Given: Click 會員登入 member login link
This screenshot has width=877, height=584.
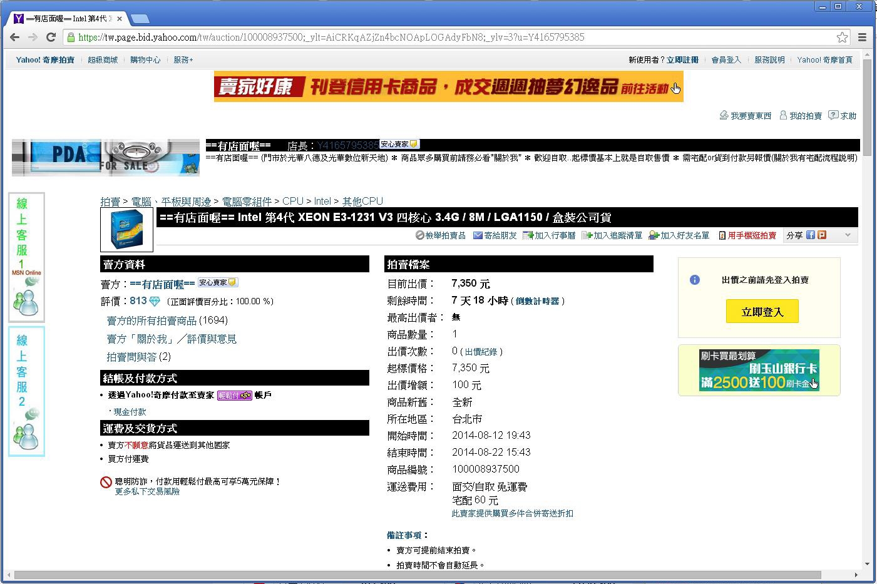Looking at the screenshot, I should (726, 60).
